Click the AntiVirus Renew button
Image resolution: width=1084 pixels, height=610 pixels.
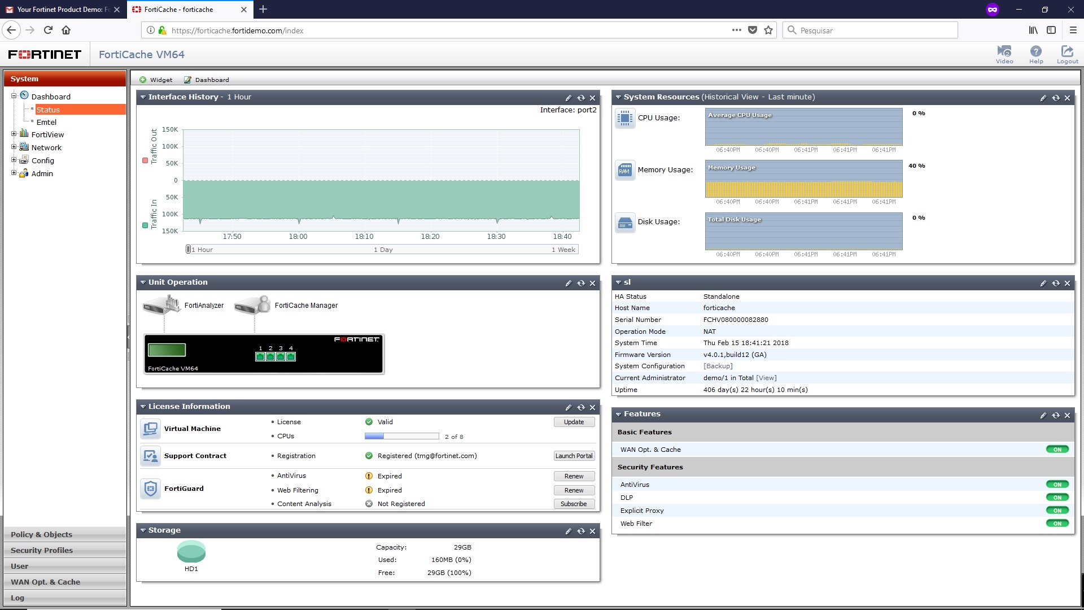point(574,476)
